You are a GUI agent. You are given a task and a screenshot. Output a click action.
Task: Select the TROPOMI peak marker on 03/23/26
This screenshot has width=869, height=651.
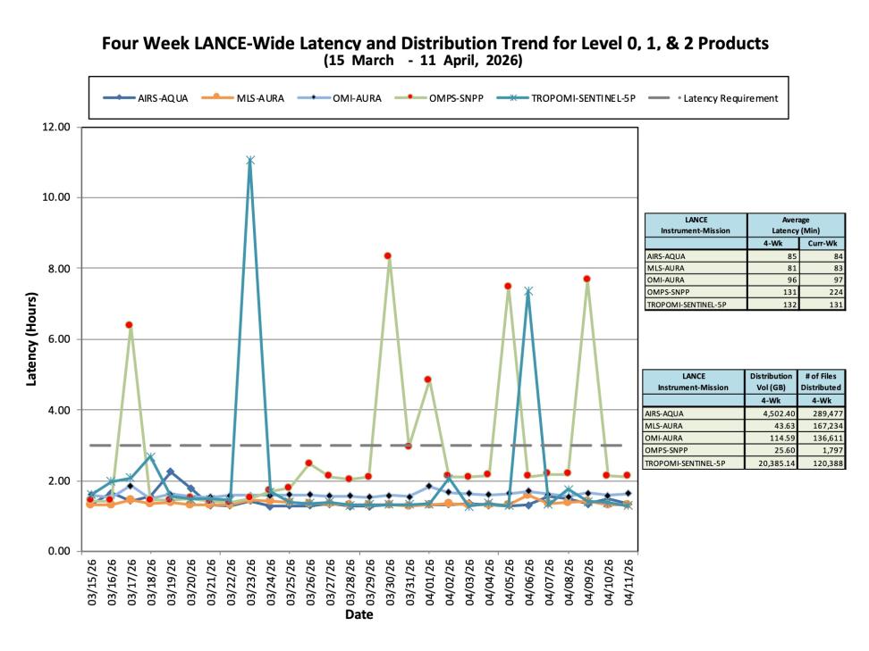[250, 161]
